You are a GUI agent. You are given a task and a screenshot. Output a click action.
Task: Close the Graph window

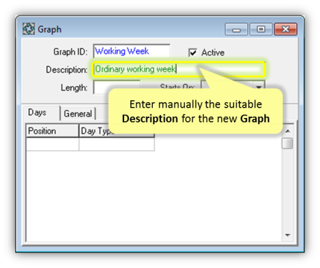[x=286, y=29]
